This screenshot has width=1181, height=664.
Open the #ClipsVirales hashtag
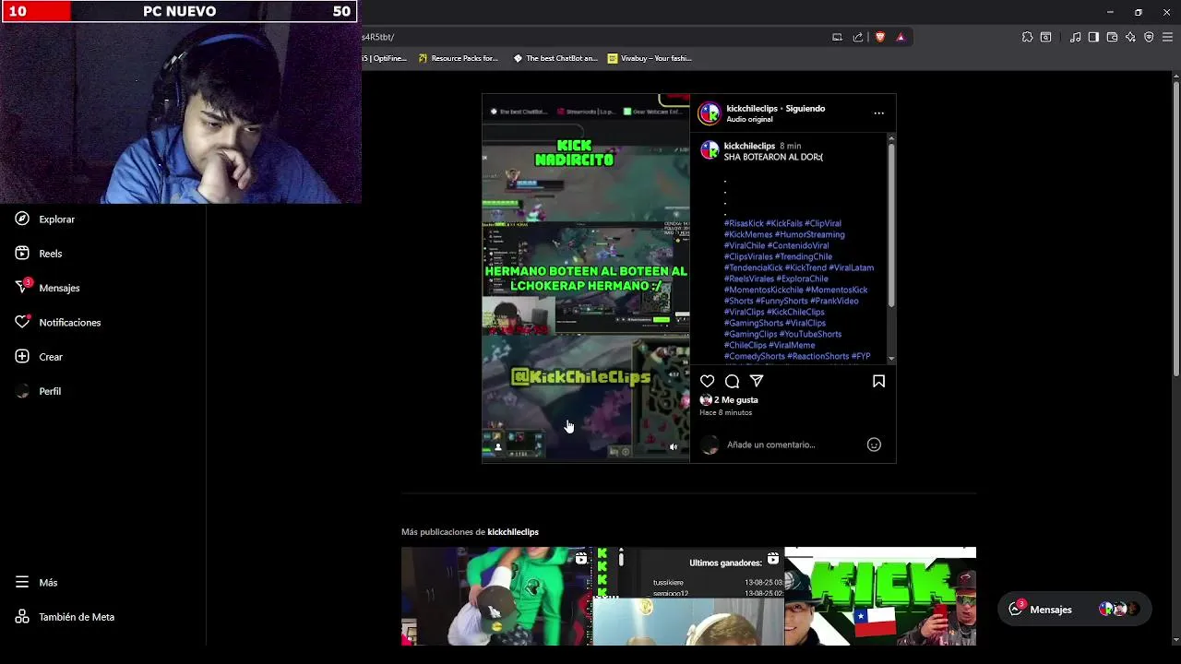tap(748, 256)
